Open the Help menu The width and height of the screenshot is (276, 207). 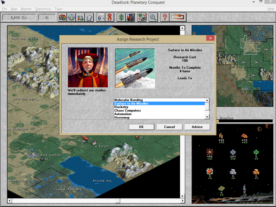pos(271,9)
